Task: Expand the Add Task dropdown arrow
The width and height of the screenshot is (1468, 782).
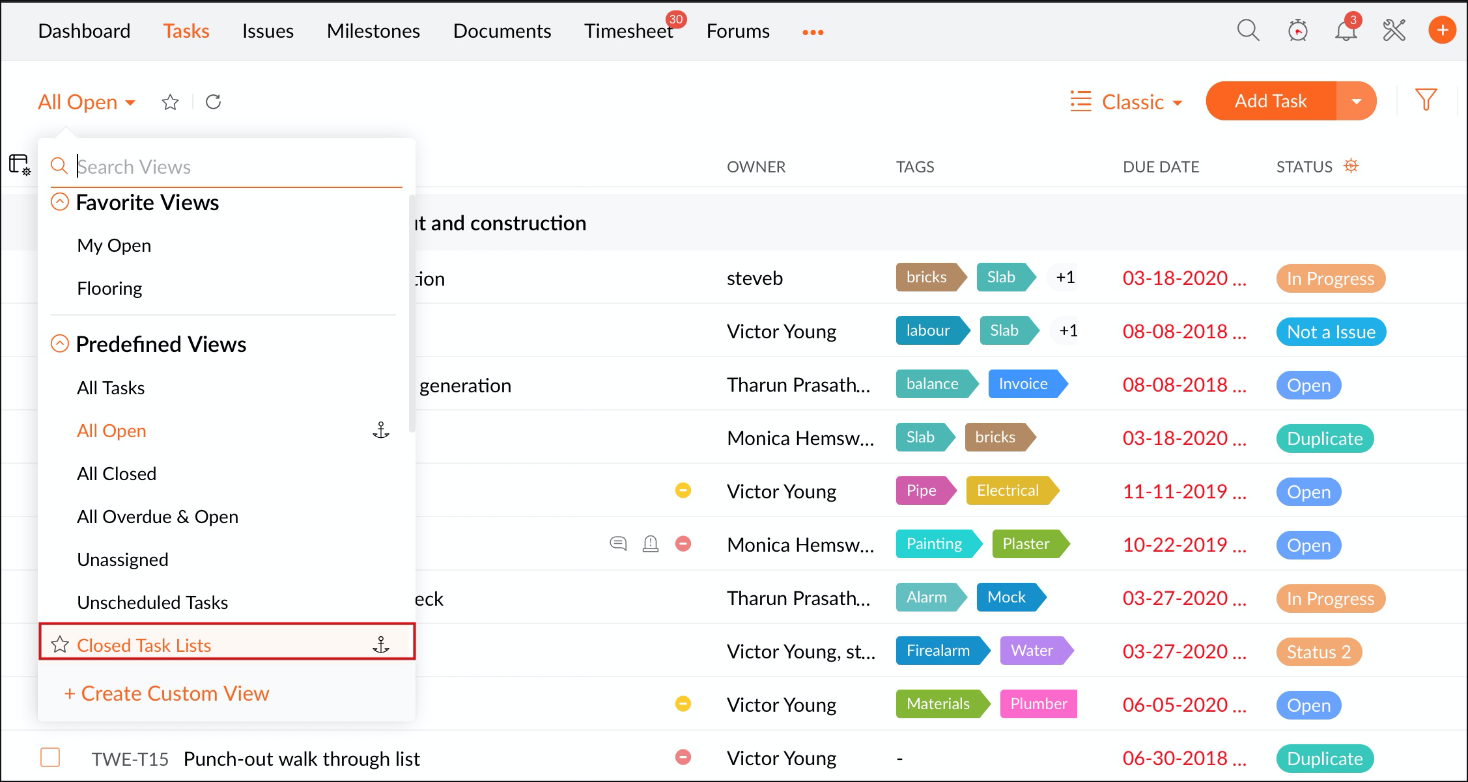Action: pos(1356,101)
